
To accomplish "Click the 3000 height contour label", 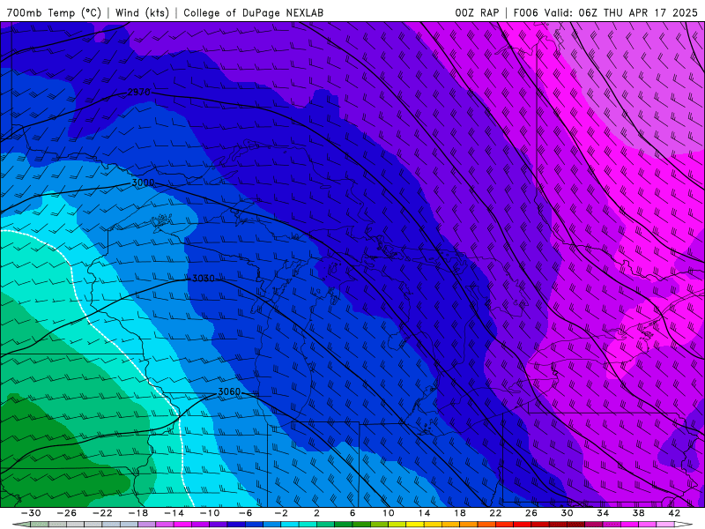I will tap(143, 183).
